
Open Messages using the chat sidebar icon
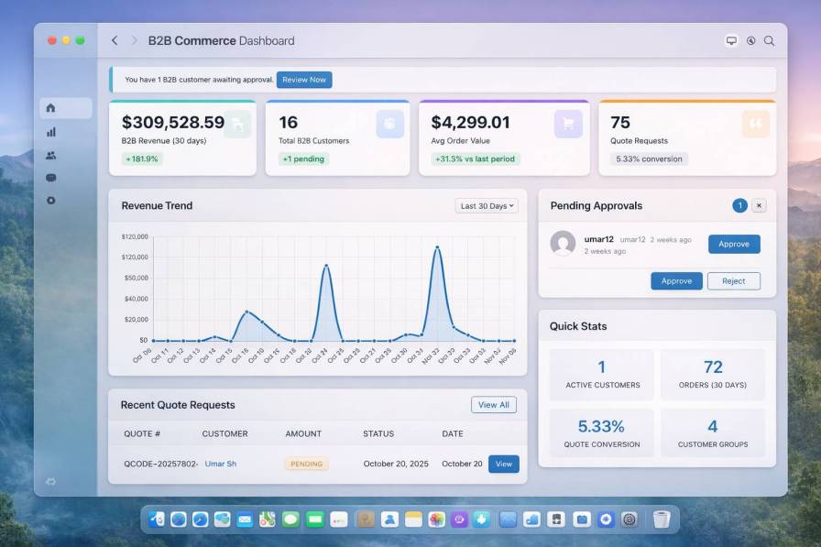pos(50,178)
